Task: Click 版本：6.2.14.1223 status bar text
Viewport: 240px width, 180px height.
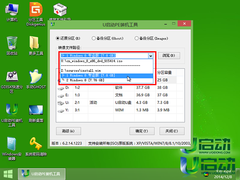Action: [x=67, y=144]
